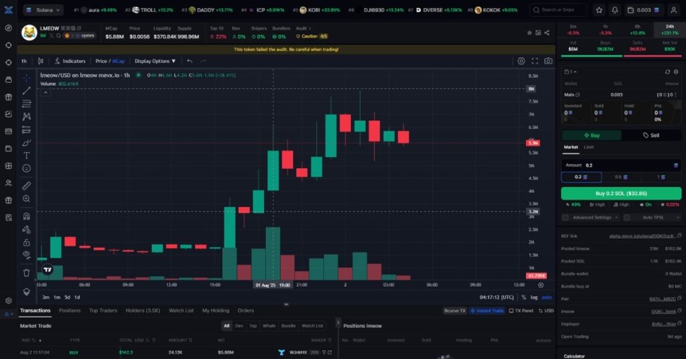The height and width of the screenshot is (359, 686).
Task: Refresh the wallet panel
Action: tap(668, 72)
